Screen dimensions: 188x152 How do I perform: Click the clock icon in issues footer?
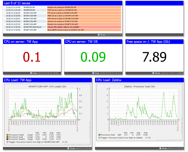(x=99, y=35)
